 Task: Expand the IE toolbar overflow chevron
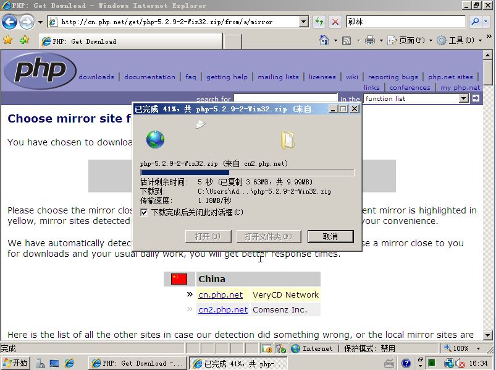pos(489,37)
